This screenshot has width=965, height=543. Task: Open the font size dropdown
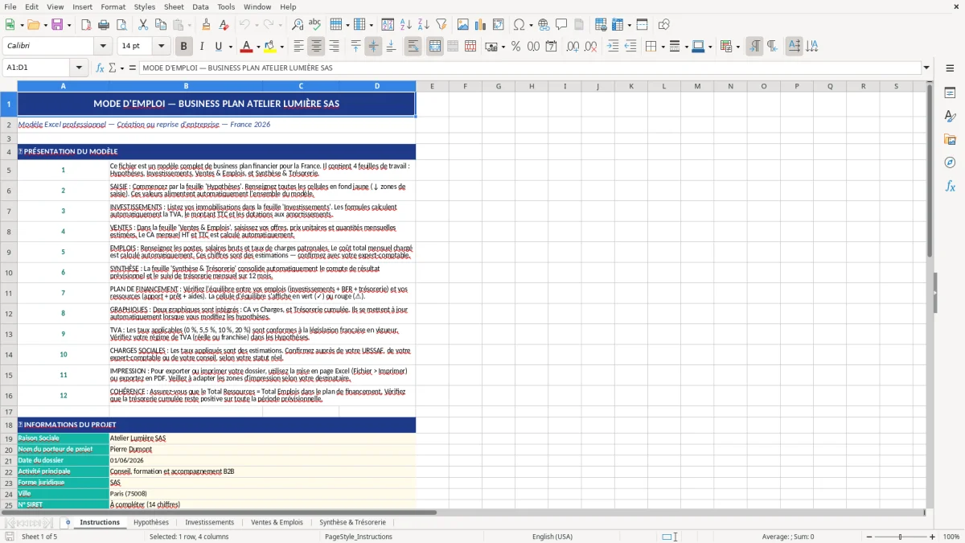click(x=161, y=47)
